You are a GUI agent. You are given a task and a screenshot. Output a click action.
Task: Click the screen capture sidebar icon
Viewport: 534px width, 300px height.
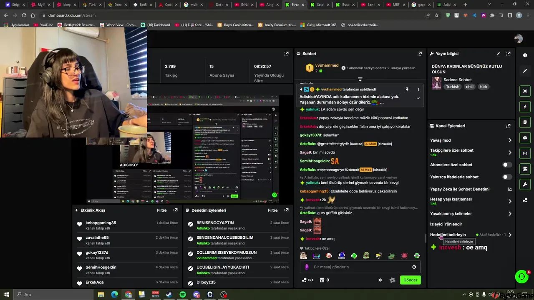coord(525,91)
